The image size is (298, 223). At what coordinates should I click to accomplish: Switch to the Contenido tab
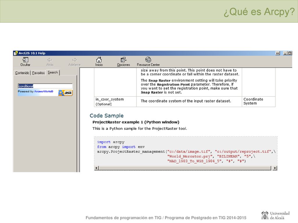pyautogui.click(x=22, y=73)
